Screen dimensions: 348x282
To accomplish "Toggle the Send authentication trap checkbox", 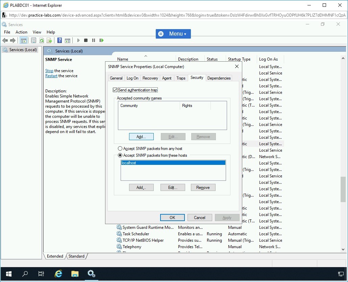I will click(115, 90).
